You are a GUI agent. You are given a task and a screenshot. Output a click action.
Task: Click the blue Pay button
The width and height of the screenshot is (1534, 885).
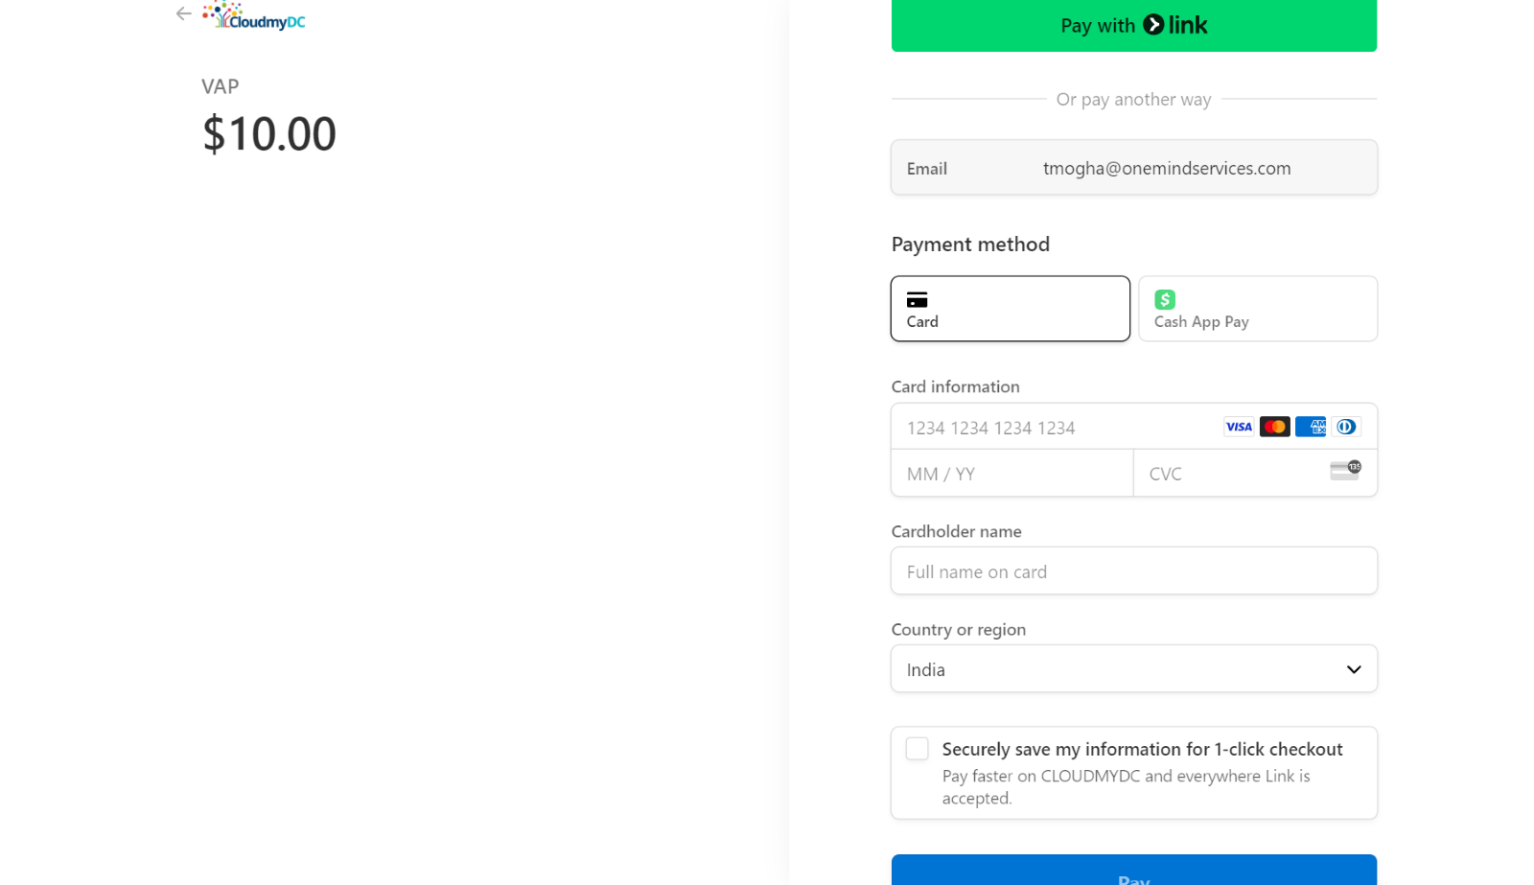pyautogui.click(x=1133, y=871)
